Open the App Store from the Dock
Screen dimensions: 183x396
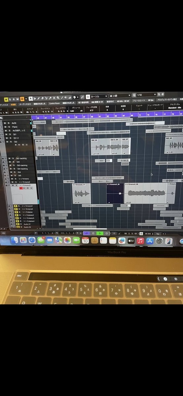click(x=150, y=241)
